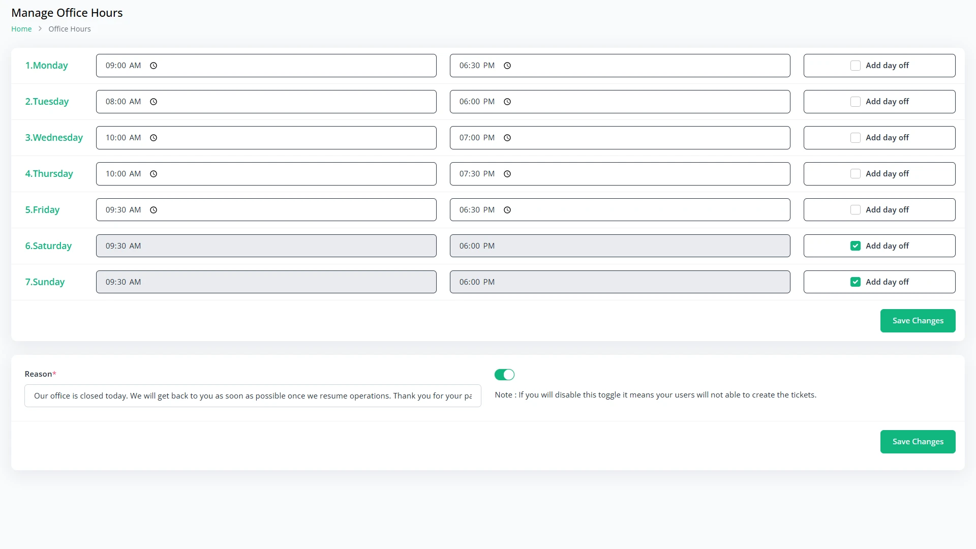Click the 1.Monday day label

[46, 66]
